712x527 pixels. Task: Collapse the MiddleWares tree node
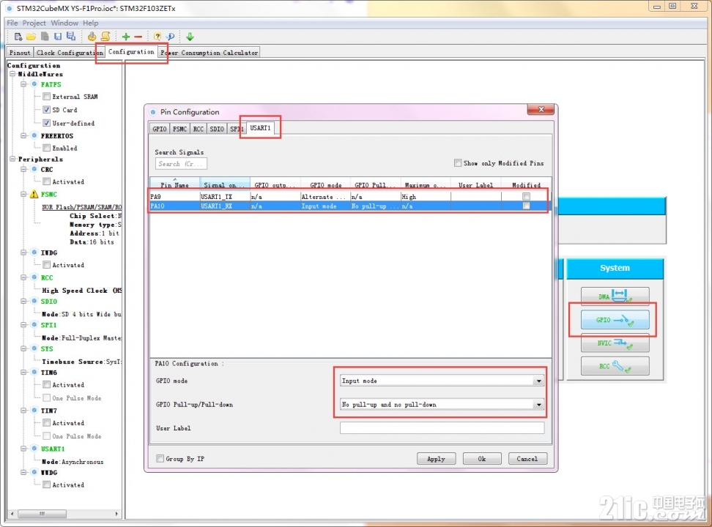click(x=12, y=73)
